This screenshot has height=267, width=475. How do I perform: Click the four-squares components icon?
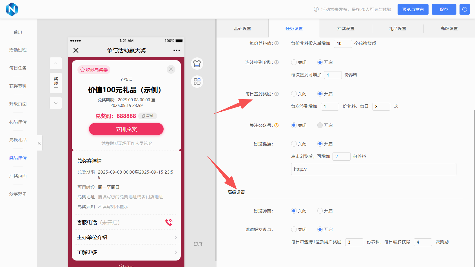[x=197, y=82]
